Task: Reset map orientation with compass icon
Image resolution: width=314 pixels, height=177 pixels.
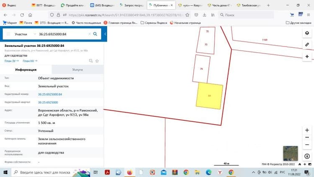Action: (x=307, y=156)
